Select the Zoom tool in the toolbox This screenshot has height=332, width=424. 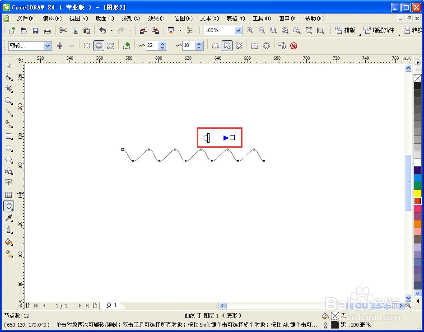click(x=9, y=101)
